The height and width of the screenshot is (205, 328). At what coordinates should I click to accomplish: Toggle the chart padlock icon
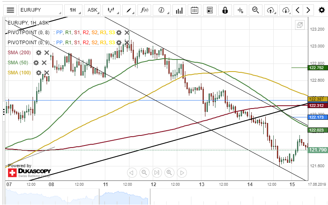pyautogui.click(x=225, y=10)
